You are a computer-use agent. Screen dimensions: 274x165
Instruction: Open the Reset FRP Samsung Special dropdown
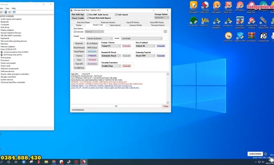(x=145, y=56)
